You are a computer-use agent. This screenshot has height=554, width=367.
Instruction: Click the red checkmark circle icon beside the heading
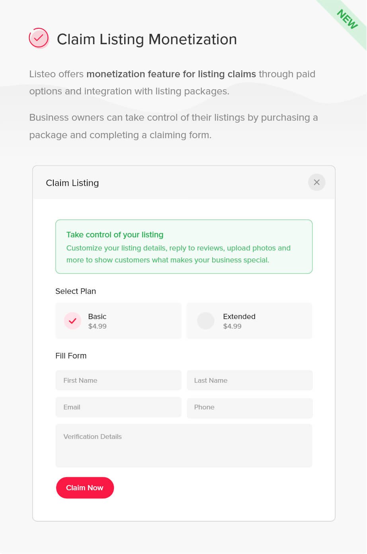tap(39, 38)
